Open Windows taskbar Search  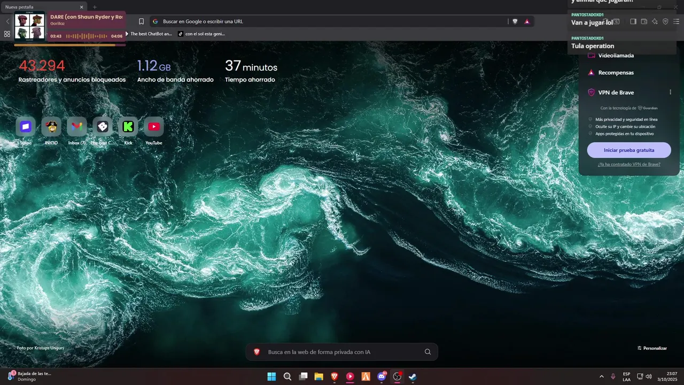[x=287, y=376]
